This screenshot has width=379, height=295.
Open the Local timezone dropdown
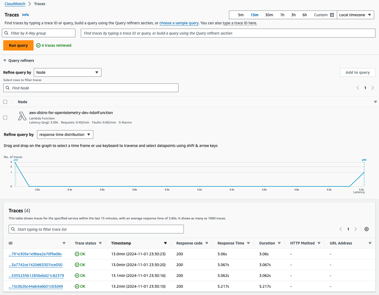tap(355, 15)
